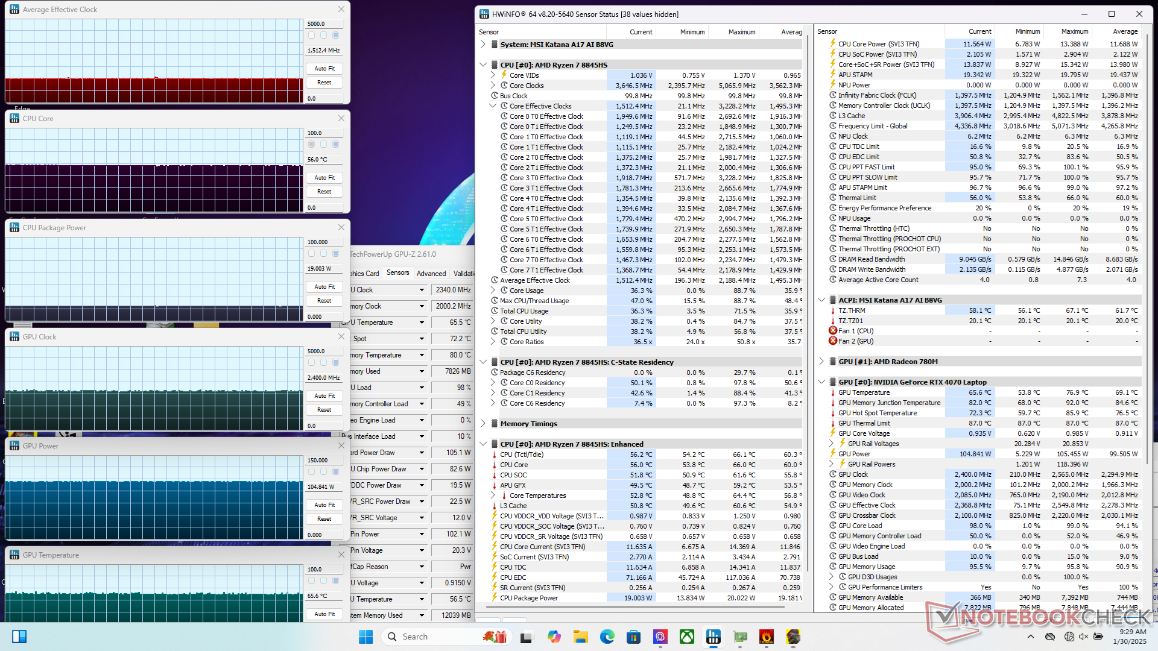Screen dimensions: 1158x651
Task: Click the lightning bolt icon beside Core VIDs
Action: 504,75
